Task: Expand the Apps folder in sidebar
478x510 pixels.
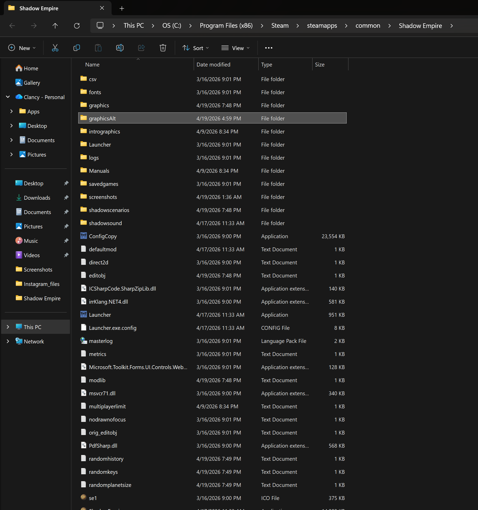Action: coord(11,111)
